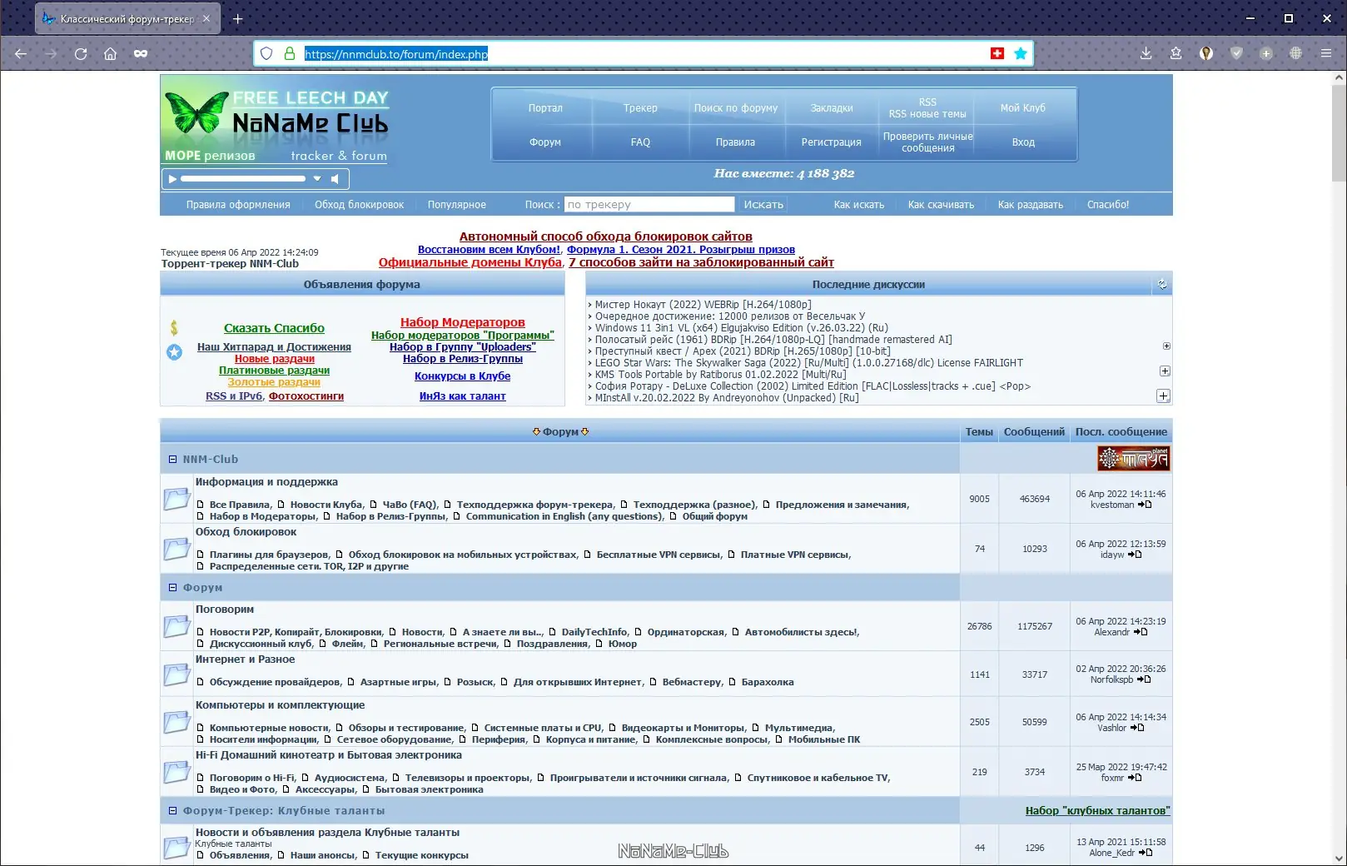Mute the header audio player

tap(335, 178)
